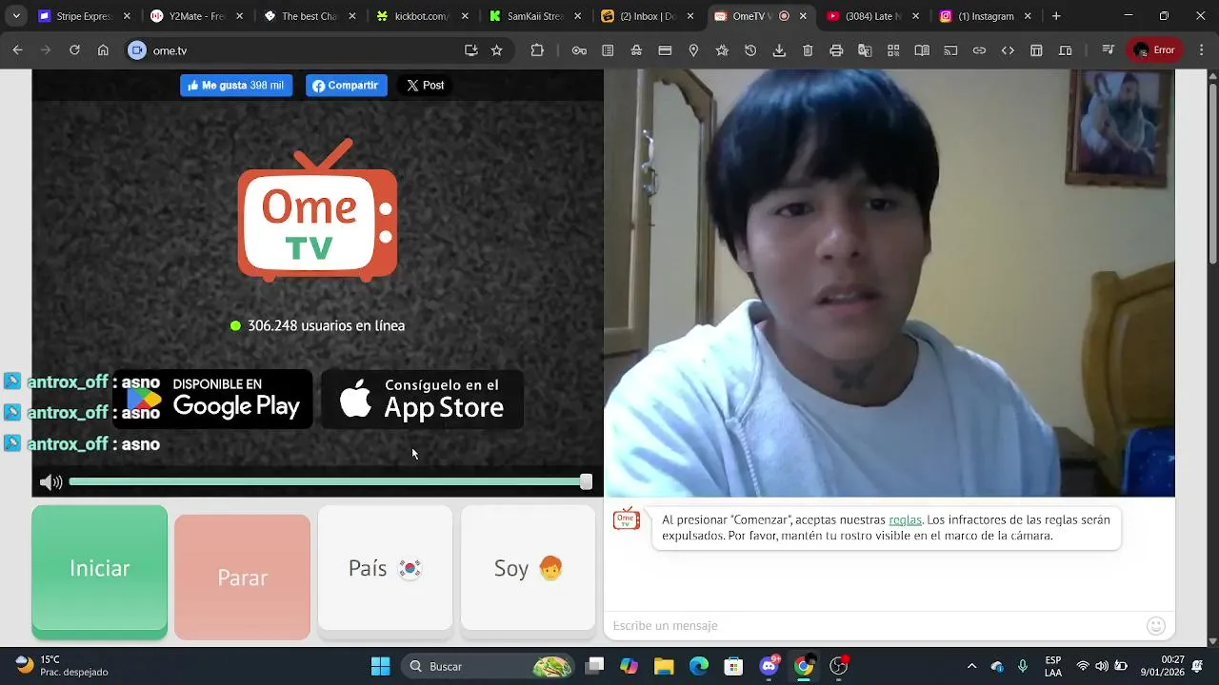Open the location pin toolbar icon

(x=693, y=50)
